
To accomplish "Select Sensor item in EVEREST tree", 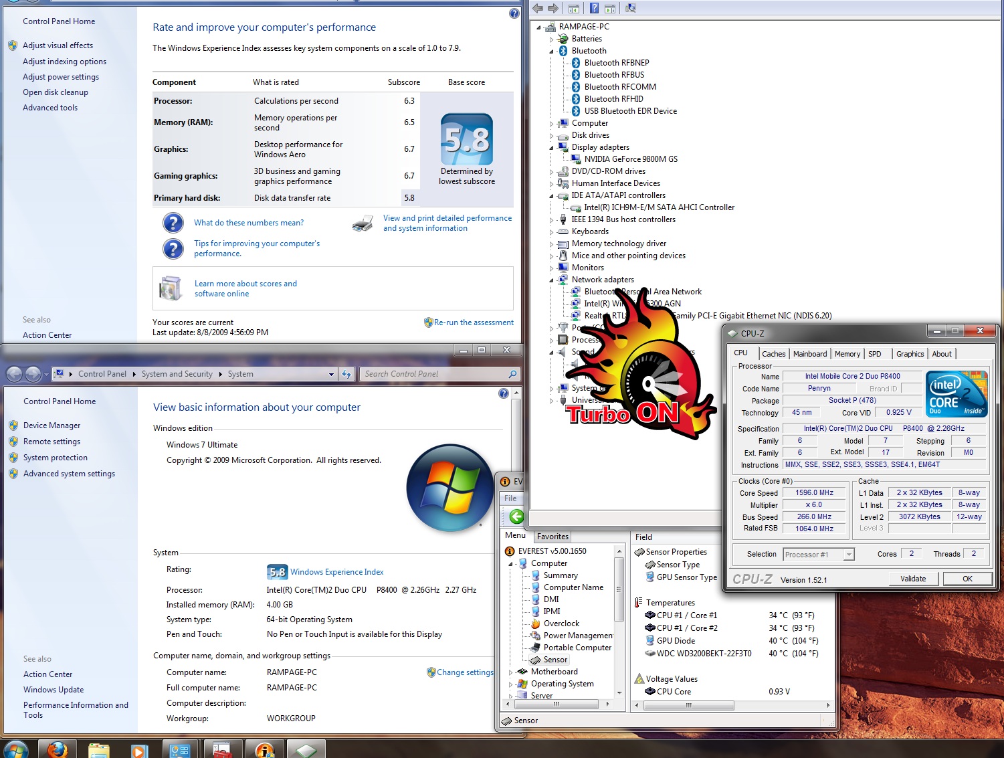I will click(555, 660).
